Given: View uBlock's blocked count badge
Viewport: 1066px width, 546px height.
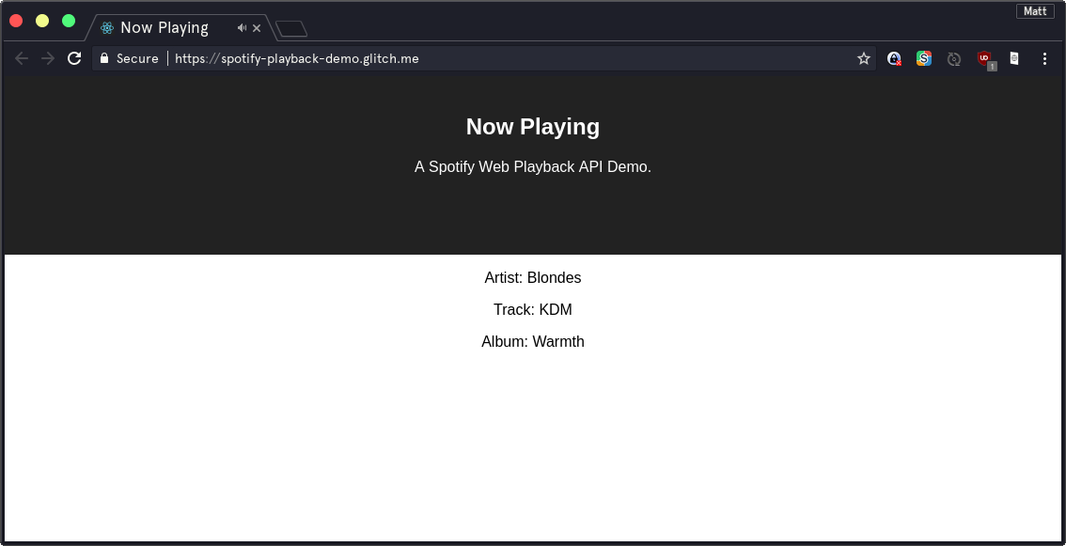Looking at the screenshot, I should pyautogui.click(x=991, y=67).
